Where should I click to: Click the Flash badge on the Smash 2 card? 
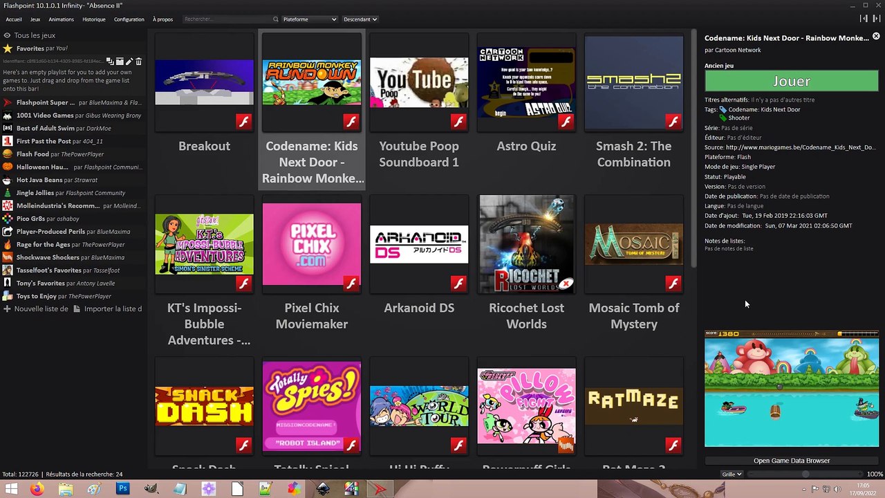click(673, 122)
